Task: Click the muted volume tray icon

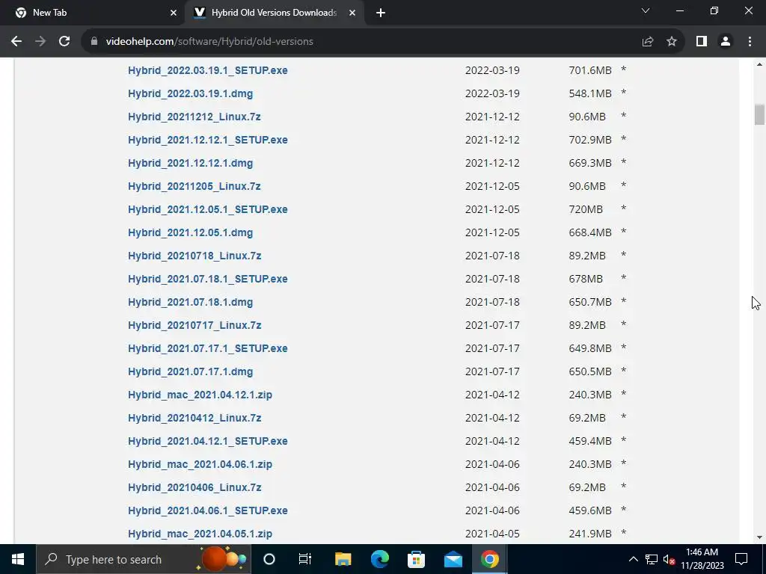Action: 669,559
